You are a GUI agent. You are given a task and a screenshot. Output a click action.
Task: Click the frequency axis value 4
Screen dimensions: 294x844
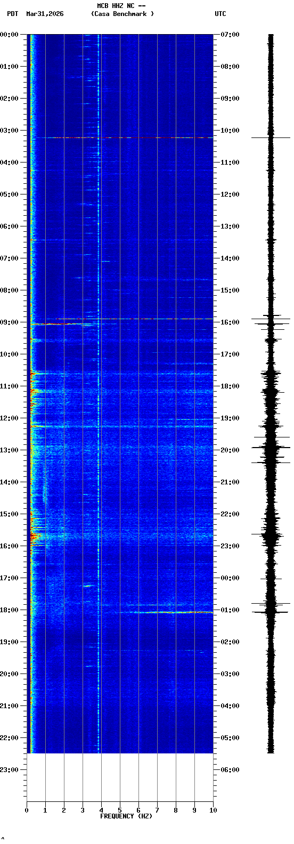pos(101,810)
